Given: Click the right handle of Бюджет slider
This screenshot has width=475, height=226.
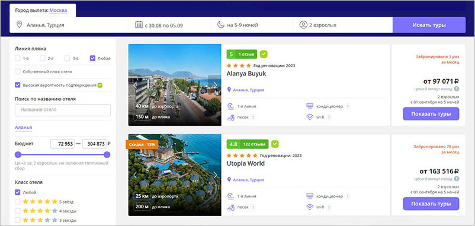Looking at the screenshot, I should click(107, 155).
